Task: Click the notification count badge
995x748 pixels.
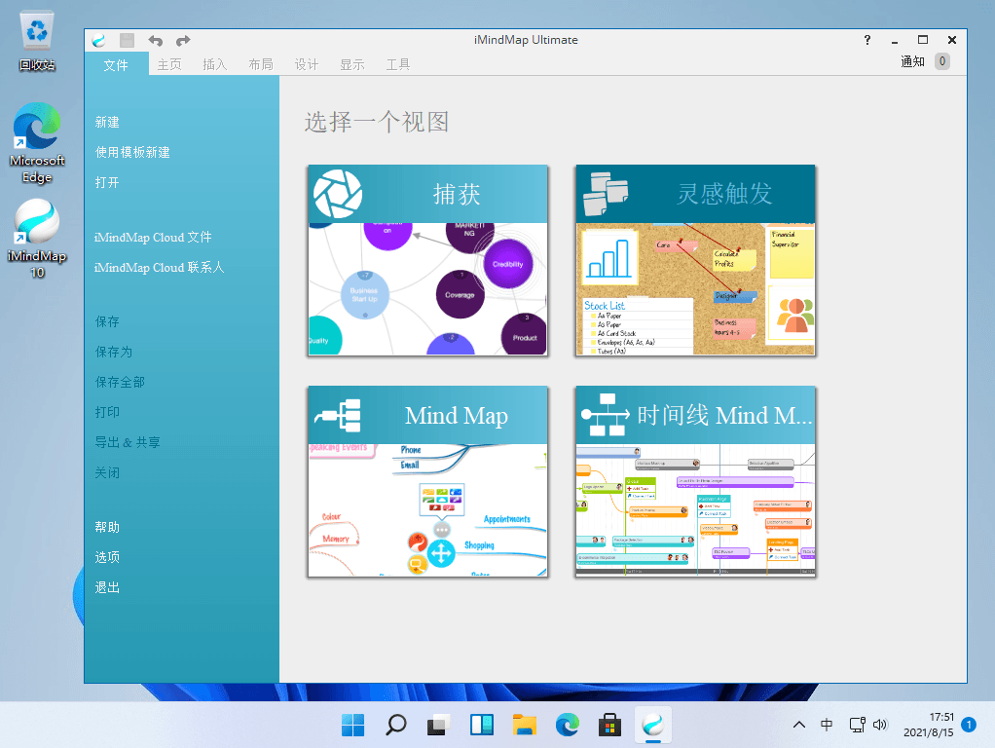Action: 942,61
